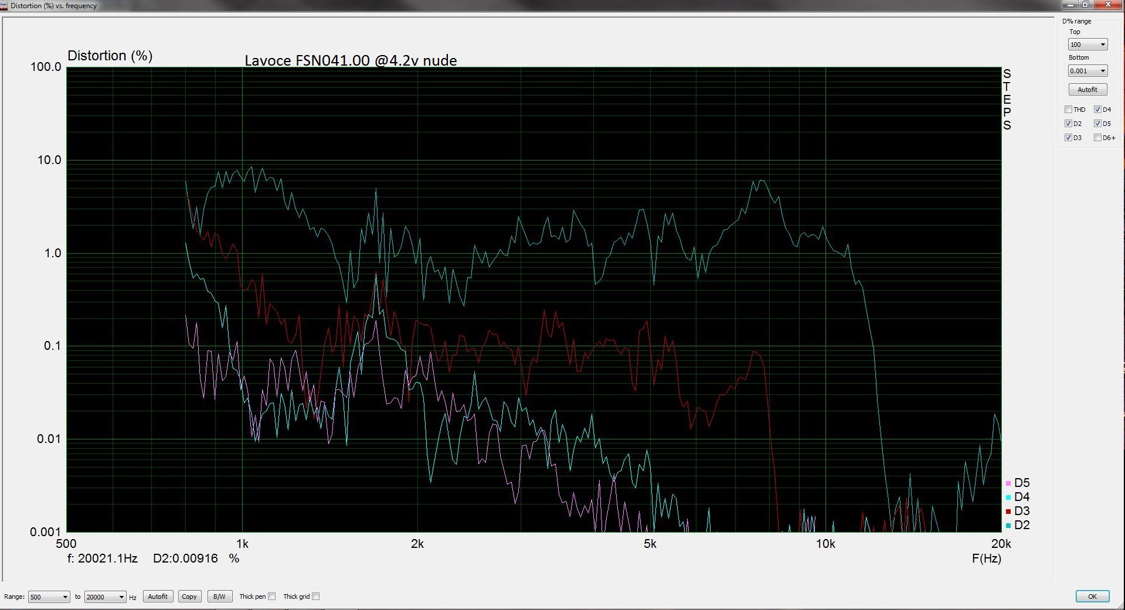Viewport: 1125px width, 610px height.
Task: Click the 0.01 distortion axis label
Action: click(x=49, y=439)
